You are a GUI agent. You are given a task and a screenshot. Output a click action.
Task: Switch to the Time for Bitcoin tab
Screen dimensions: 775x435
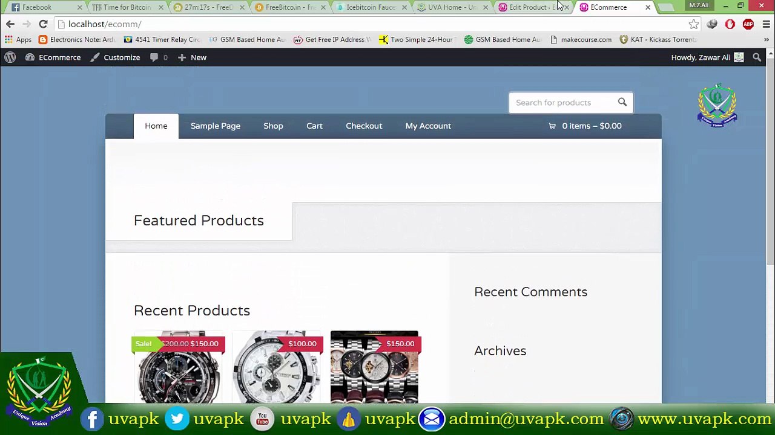pyautogui.click(x=127, y=7)
